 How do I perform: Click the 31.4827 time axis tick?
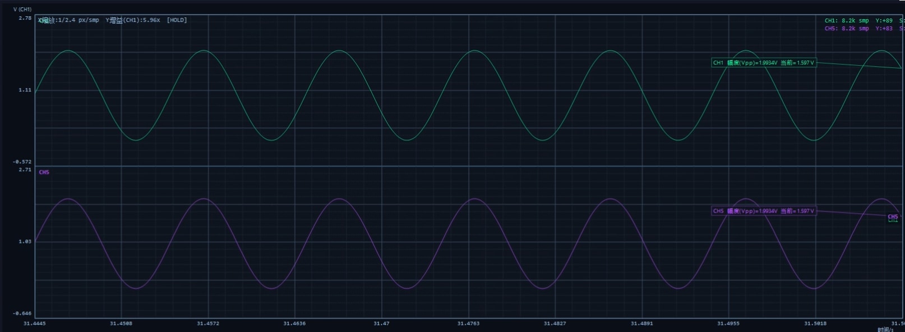[555, 324]
